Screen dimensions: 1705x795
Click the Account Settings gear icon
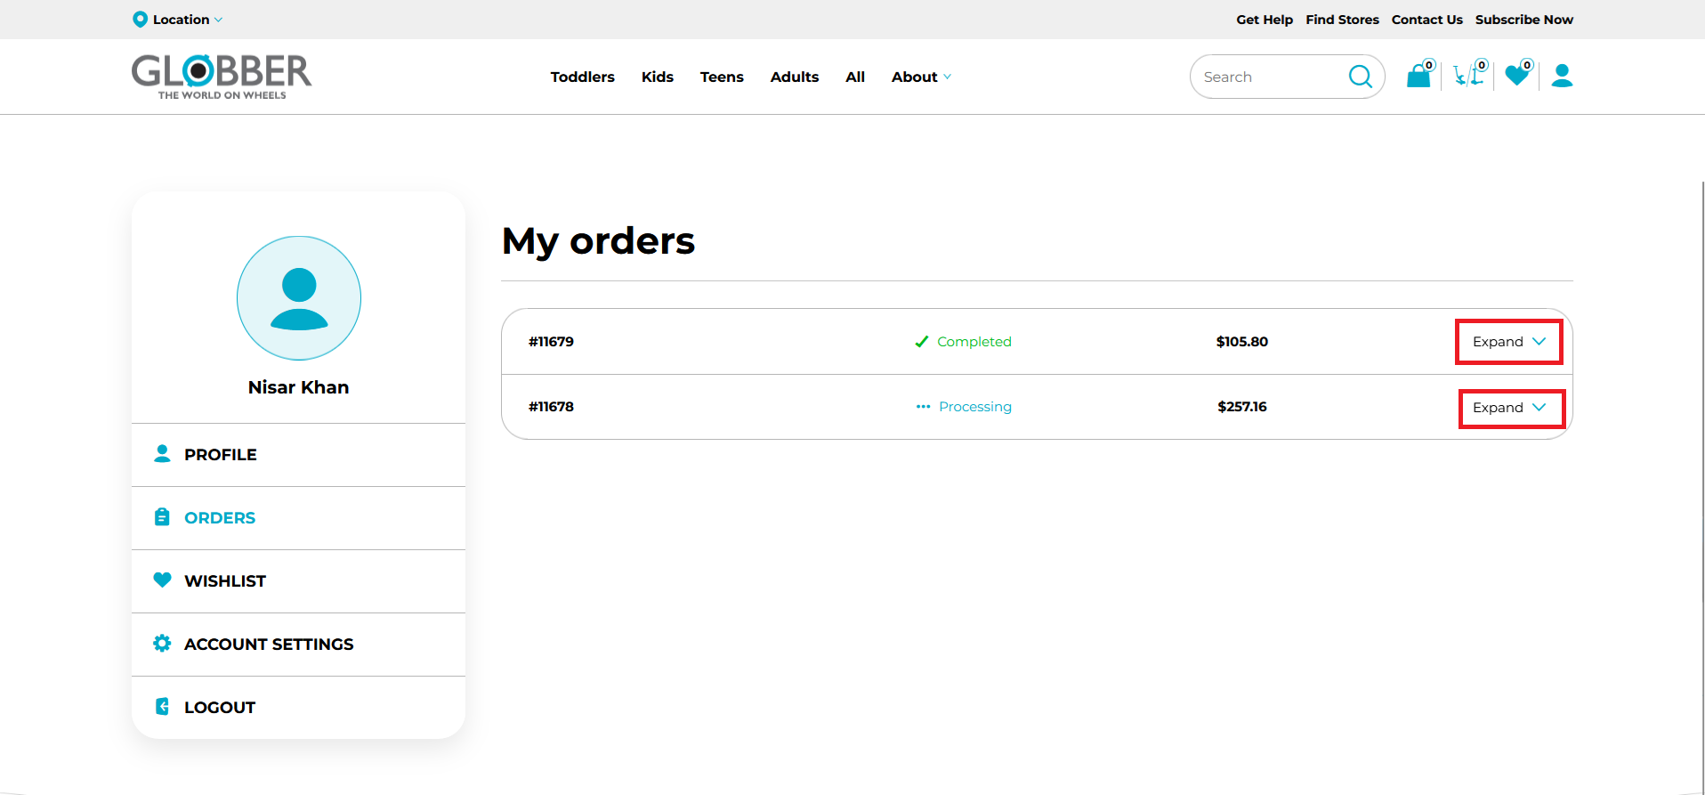click(162, 643)
